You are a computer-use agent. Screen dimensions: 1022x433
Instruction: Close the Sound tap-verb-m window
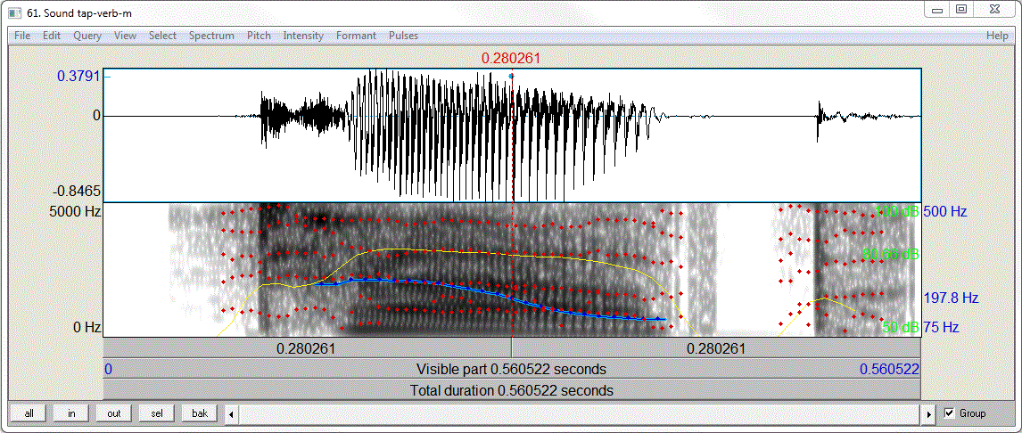(994, 10)
